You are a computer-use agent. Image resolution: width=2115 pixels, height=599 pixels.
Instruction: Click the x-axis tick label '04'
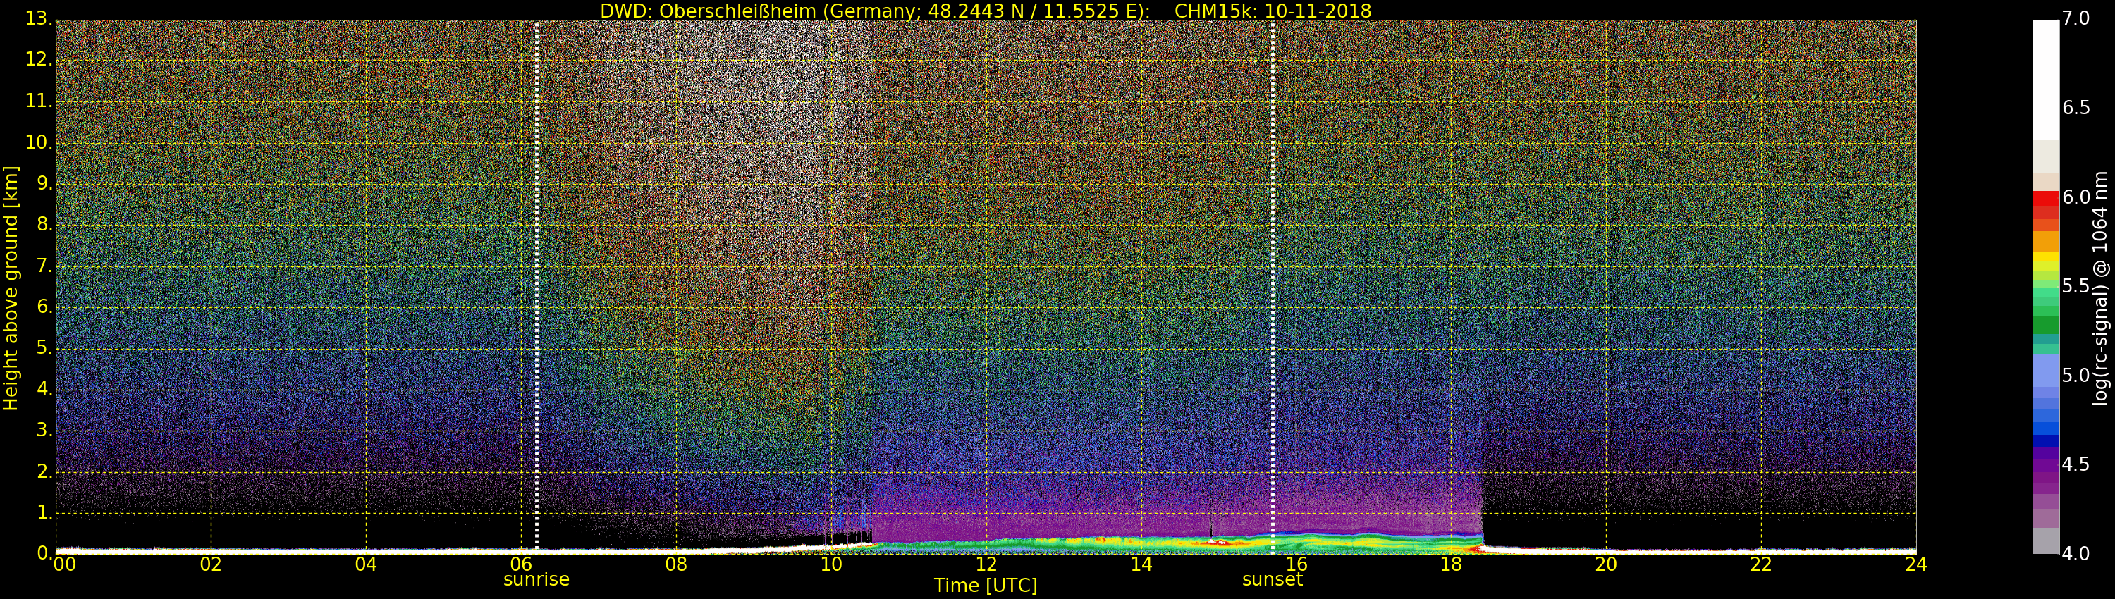[366, 564]
